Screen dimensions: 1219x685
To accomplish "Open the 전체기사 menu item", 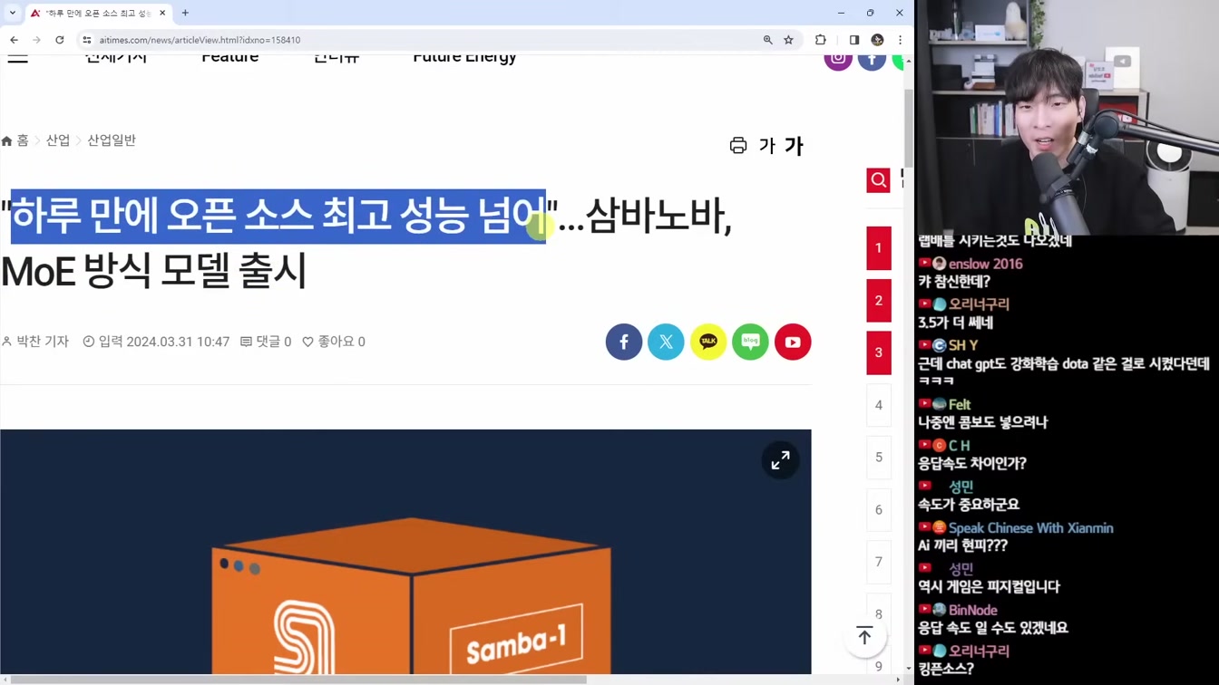I will [116, 58].
